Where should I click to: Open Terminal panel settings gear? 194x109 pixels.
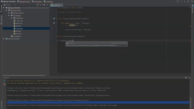pyautogui.click(x=186, y=78)
